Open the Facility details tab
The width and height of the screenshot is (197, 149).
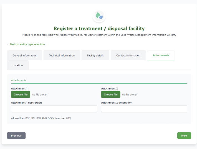(x=95, y=55)
